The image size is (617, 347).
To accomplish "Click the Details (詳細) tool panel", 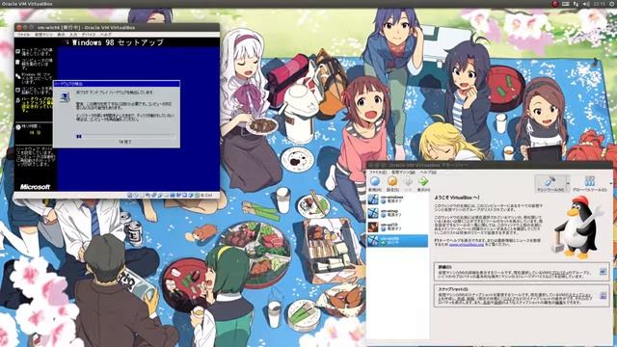I will point(522,272).
